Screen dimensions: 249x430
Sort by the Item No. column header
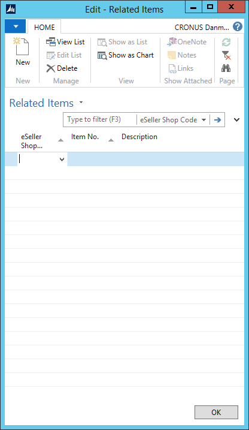click(x=85, y=137)
